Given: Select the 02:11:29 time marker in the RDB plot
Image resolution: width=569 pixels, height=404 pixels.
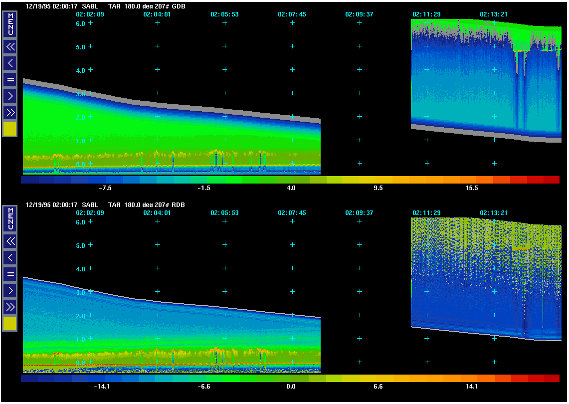Looking at the screenshot, I should [x=426, y=212].
